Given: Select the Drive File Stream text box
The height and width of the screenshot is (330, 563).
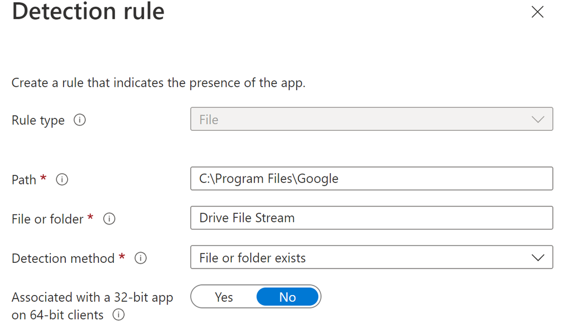Looking at the screenshot, I should pos(371,218).
